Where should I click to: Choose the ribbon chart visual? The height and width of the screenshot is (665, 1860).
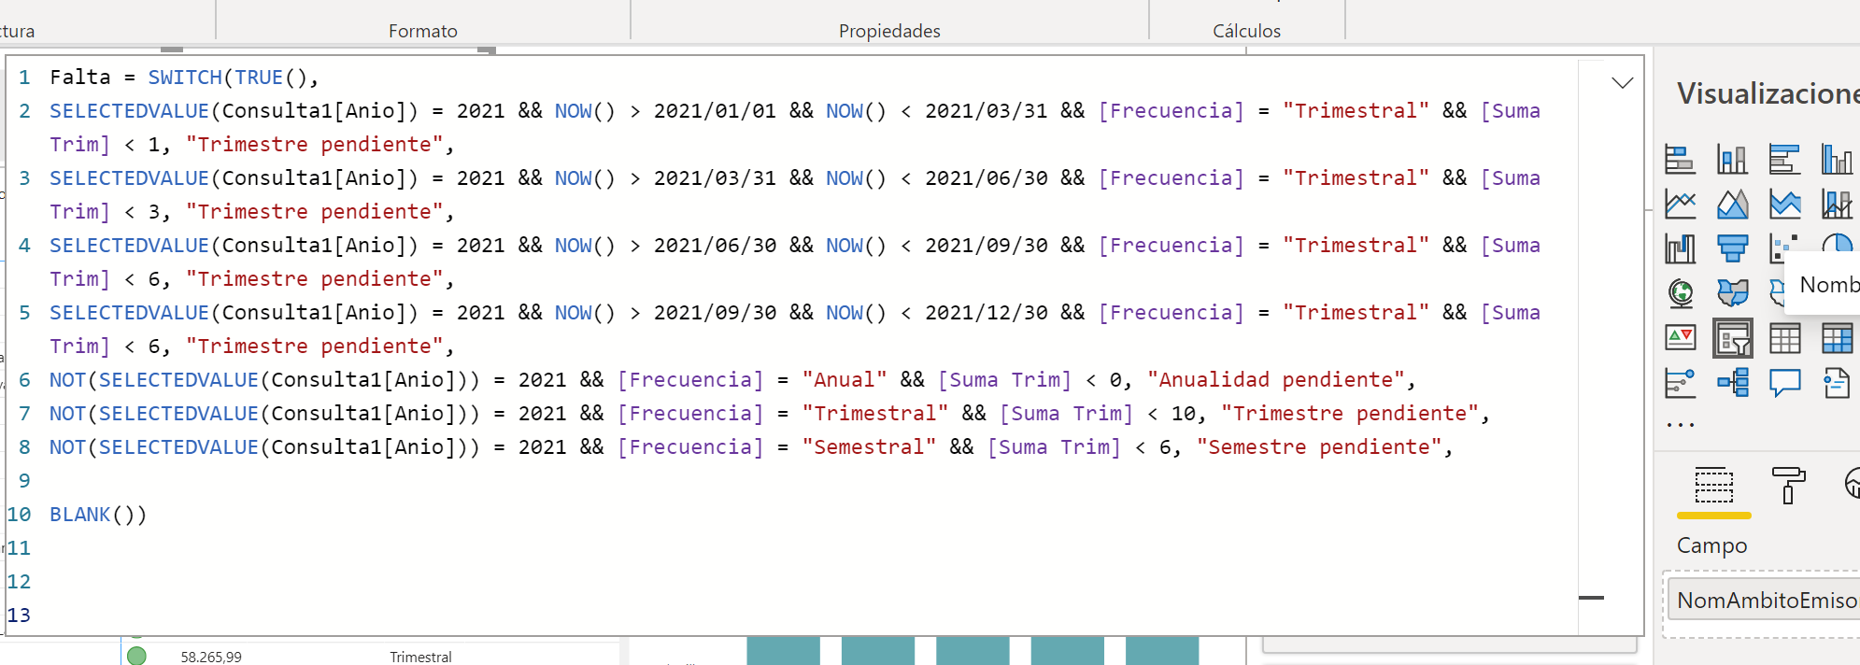(1680, 248)
